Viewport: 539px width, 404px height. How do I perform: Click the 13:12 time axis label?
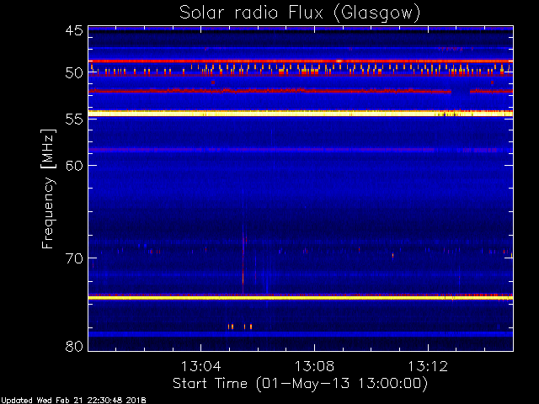coord(428,366)
